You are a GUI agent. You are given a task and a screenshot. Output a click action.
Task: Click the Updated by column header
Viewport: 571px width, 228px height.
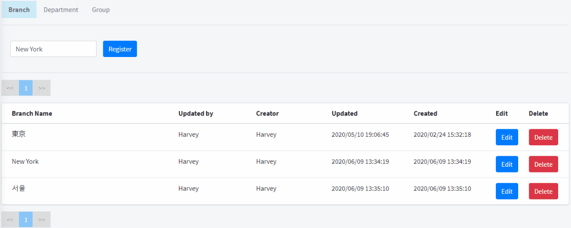[x=196, y=114]
